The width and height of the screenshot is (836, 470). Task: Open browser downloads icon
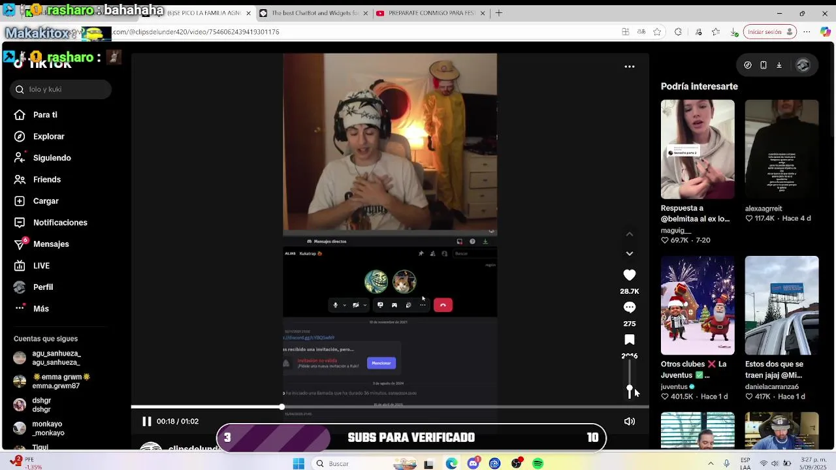click(734, 32)
